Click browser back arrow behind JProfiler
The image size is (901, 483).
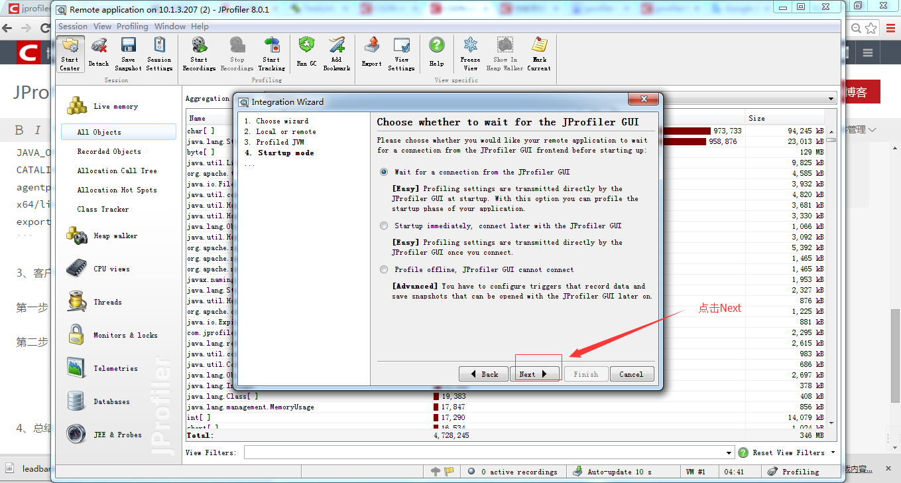click(x=8, y=28)
